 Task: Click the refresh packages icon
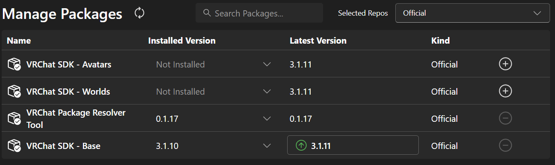click(x=139, y=13)
